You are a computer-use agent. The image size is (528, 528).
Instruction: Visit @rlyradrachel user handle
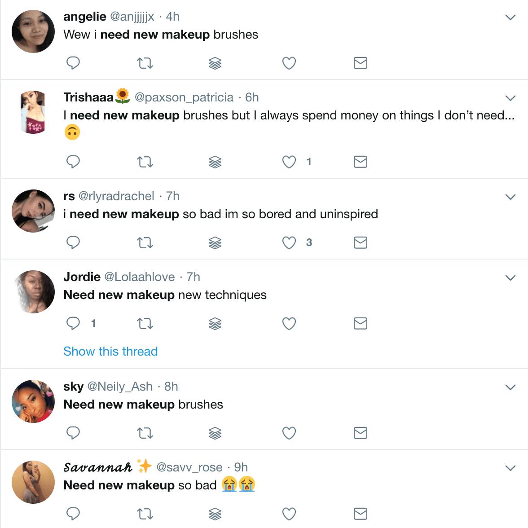point(116,196)
